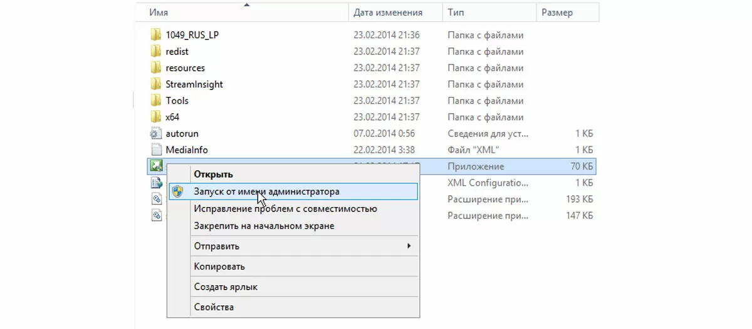Select the redist folder icon
Image resolution: width=752 pixels, height=329 pixels.
click(x=156, y=51)
